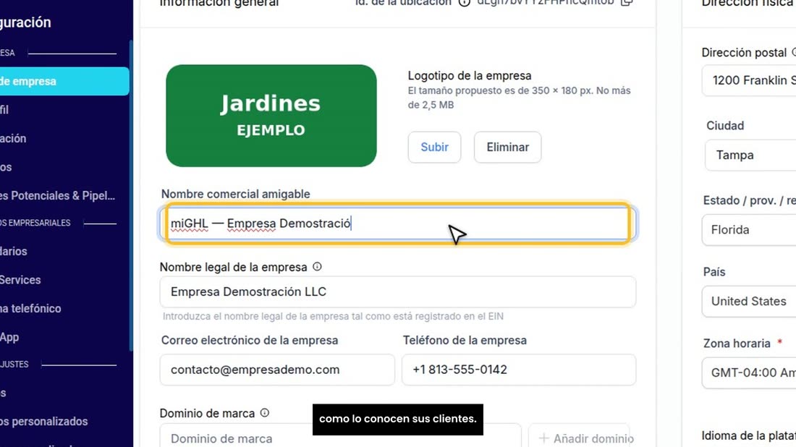Open the Estado dropdown showing Florida
The height and width of the screenshot is (447, 796).
coord(749,230)
